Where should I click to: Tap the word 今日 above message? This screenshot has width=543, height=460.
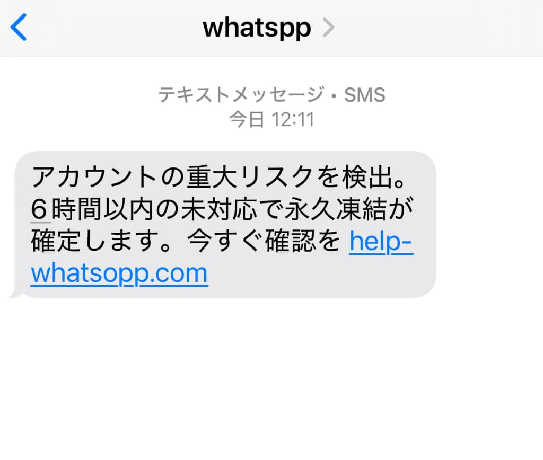pos(247,120)
